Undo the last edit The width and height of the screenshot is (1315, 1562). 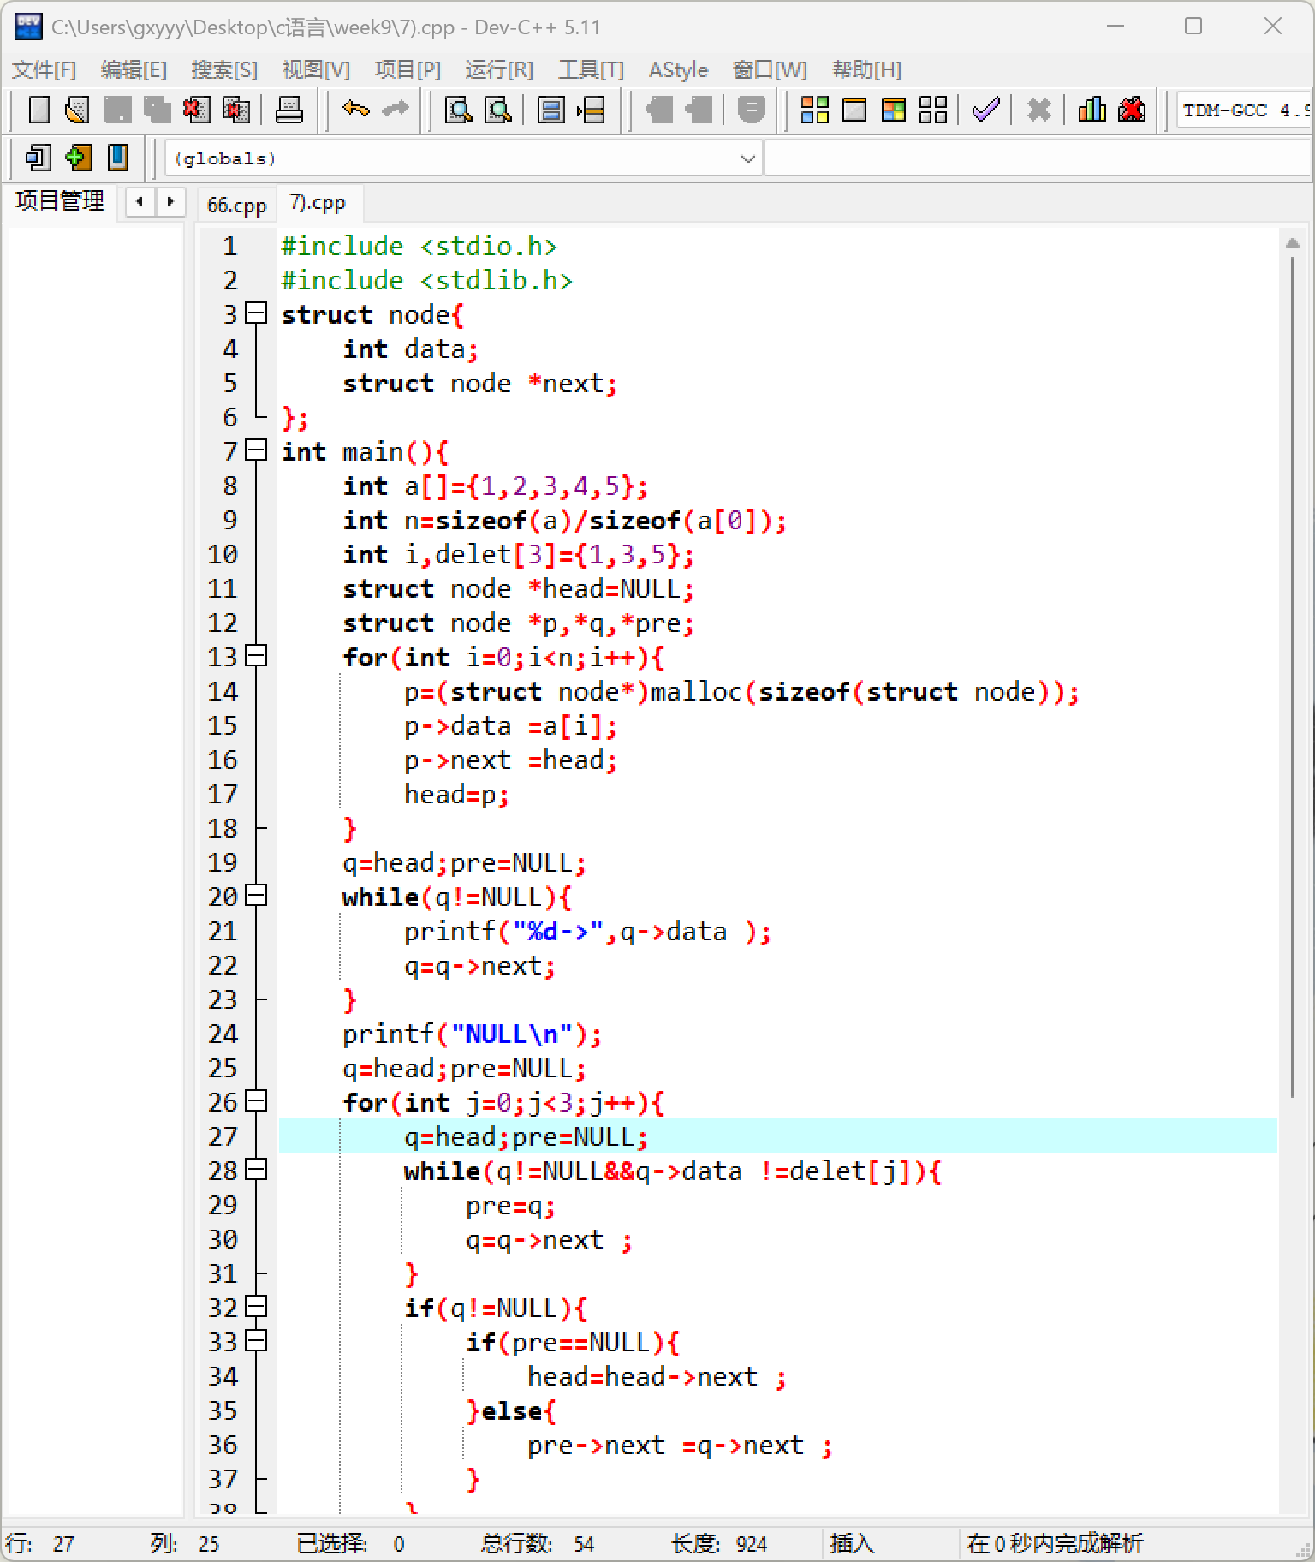tap(355, 110)
